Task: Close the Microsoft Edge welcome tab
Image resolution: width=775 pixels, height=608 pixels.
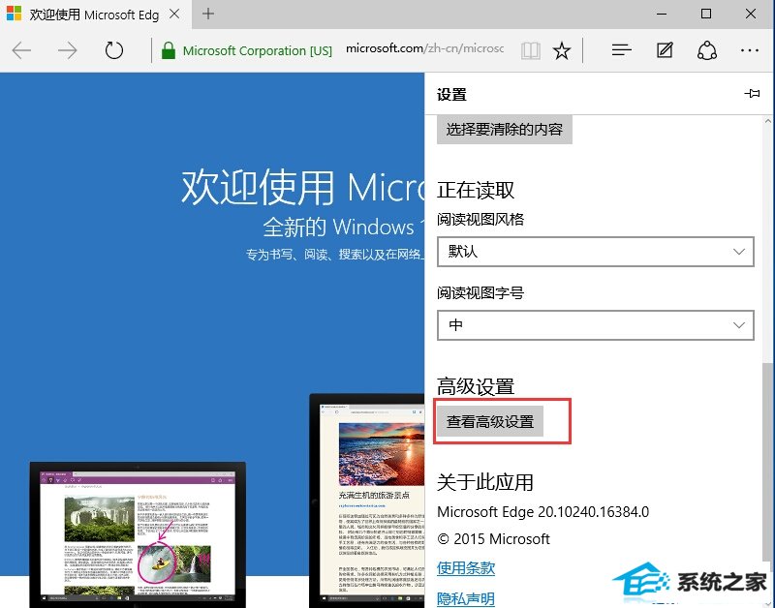Action: pyautogui.click(x=174, y=14)
